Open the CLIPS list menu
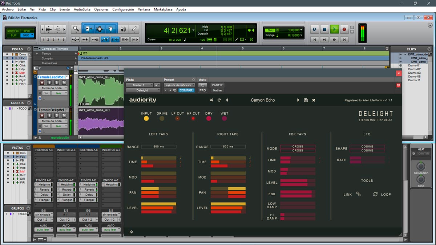 pos(430,49)
